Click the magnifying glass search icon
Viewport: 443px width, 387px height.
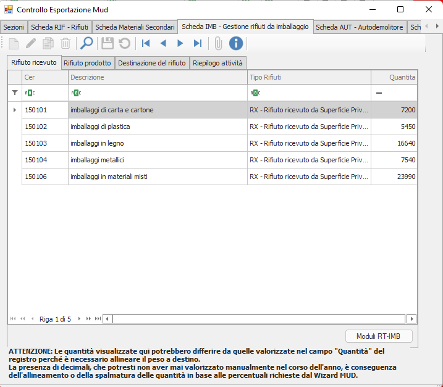(x=87, y=43)
